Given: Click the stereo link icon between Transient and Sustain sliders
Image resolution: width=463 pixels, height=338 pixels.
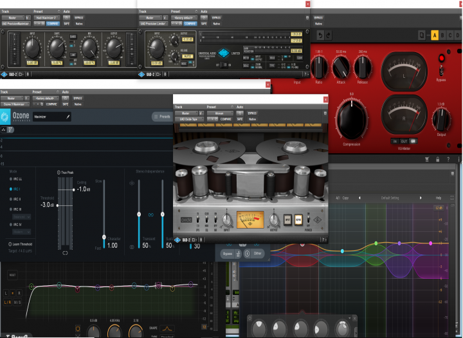Looking at the screenshot, I should (x=151, y=214).
